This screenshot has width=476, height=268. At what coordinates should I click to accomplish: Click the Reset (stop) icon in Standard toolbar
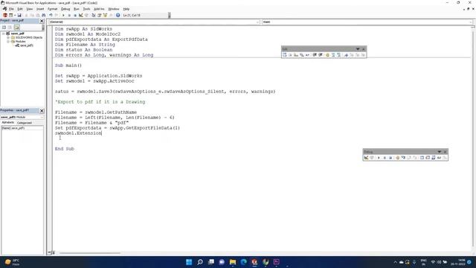click(x=75, y=15)
